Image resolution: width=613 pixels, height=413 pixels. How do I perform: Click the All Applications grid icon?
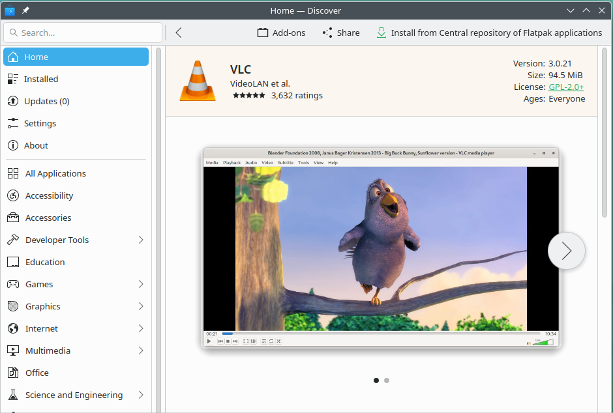13,173
